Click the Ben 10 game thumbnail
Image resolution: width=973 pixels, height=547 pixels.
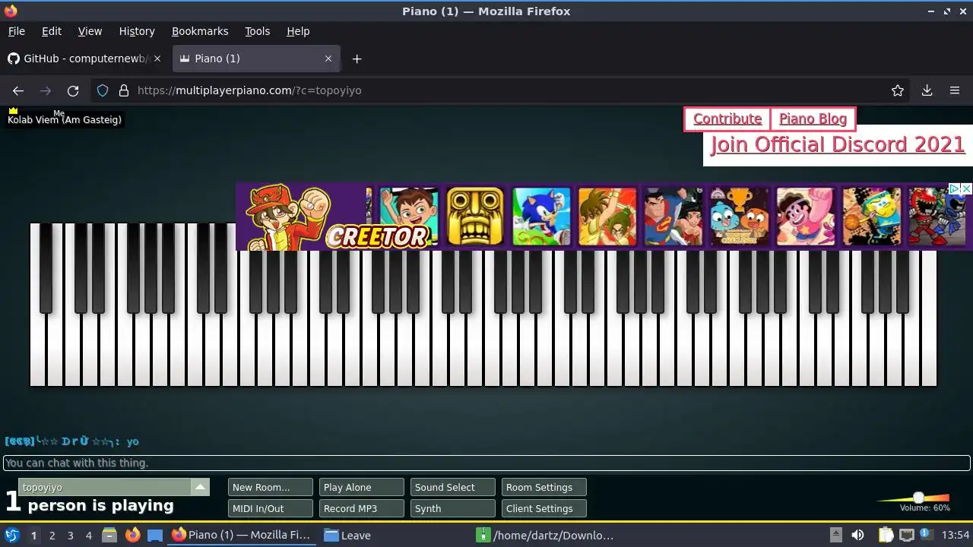409,217
